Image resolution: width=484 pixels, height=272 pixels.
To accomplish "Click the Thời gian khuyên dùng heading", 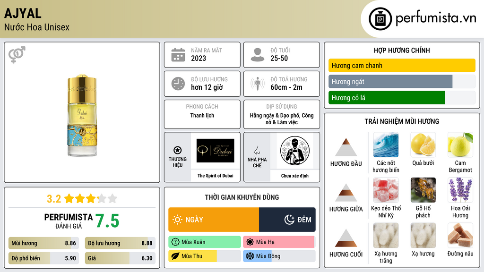I will click(242, 197).
